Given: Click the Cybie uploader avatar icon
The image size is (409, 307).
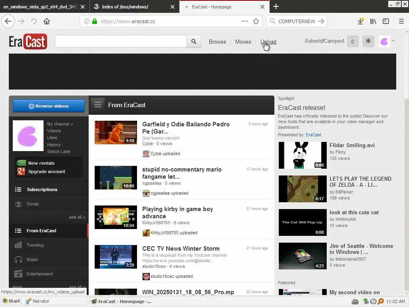Looking at the screenshot, I should [146, 154].
